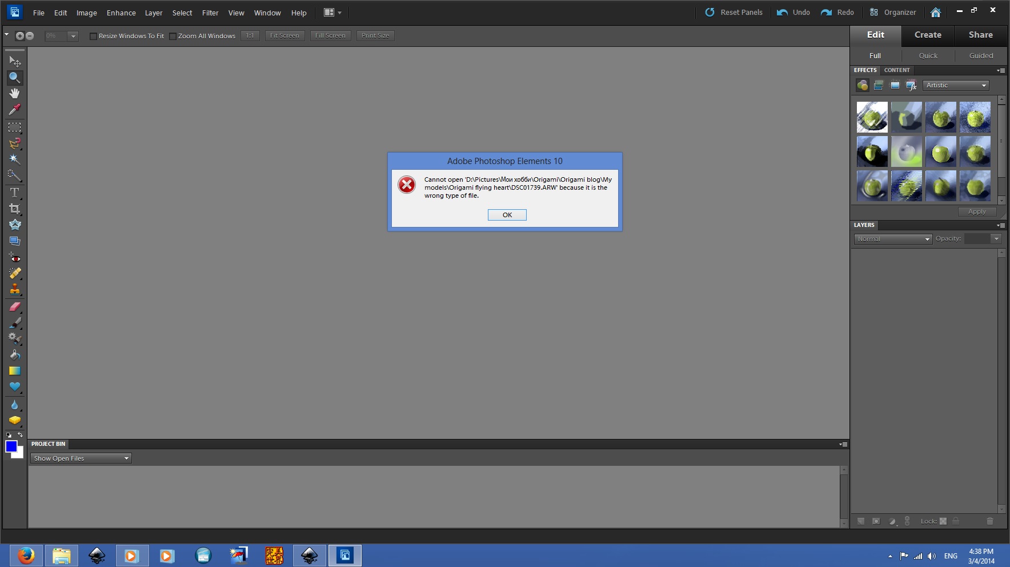Screen dimensions: 1010x567
Task: Select the Blur droplet tool
Action: 15,405
